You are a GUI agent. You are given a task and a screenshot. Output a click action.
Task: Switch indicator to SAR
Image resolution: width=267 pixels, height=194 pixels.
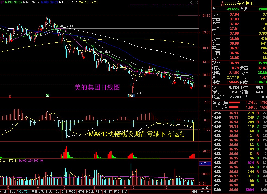[49, 192]
